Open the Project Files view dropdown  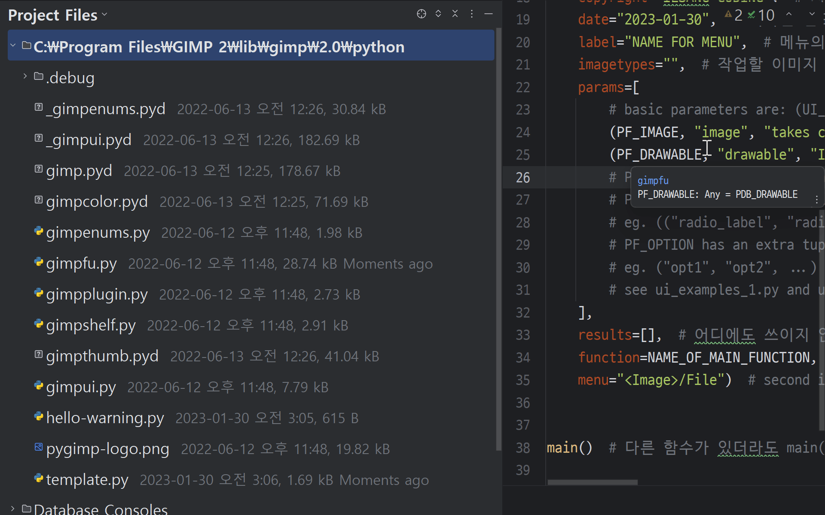point(58,15)
